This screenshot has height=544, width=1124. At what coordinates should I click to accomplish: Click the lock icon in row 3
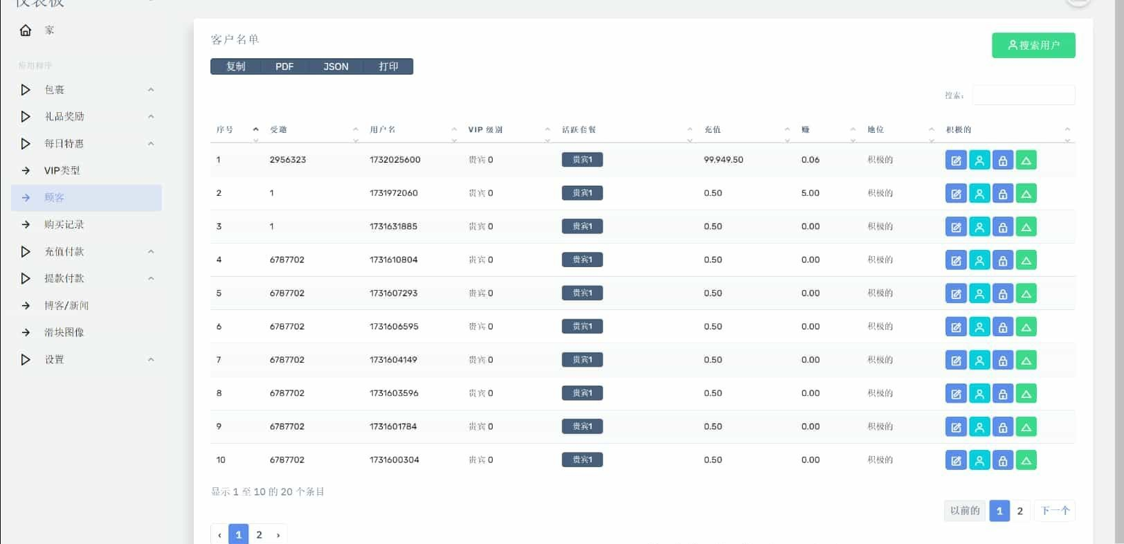1003,227
